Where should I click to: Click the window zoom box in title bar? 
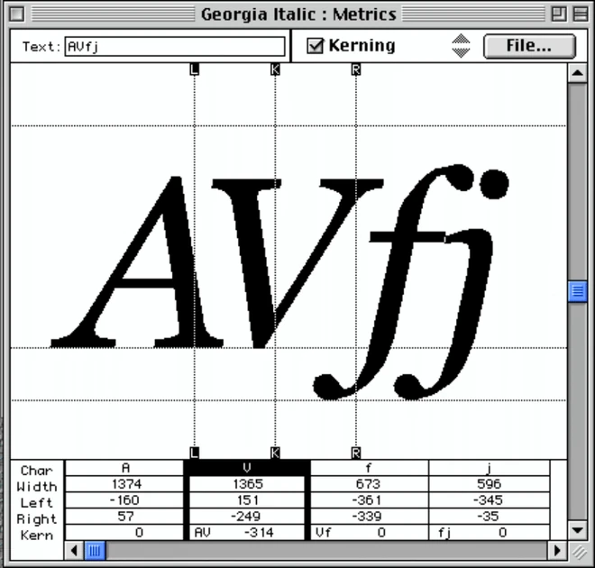pos(559,14)
